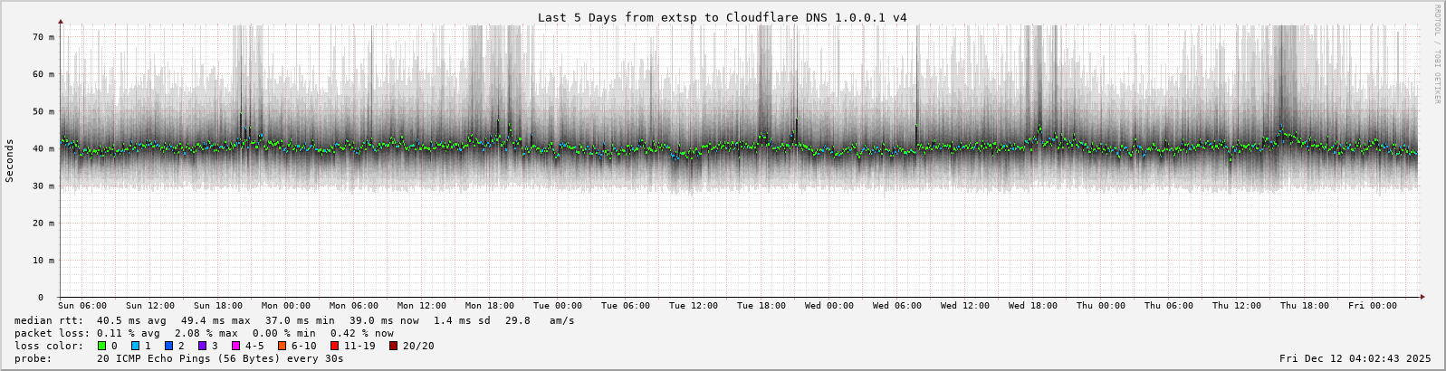Select the Mon 00:00 time axis label
The image size is (1446, 371).
click(x=285, y=306)
